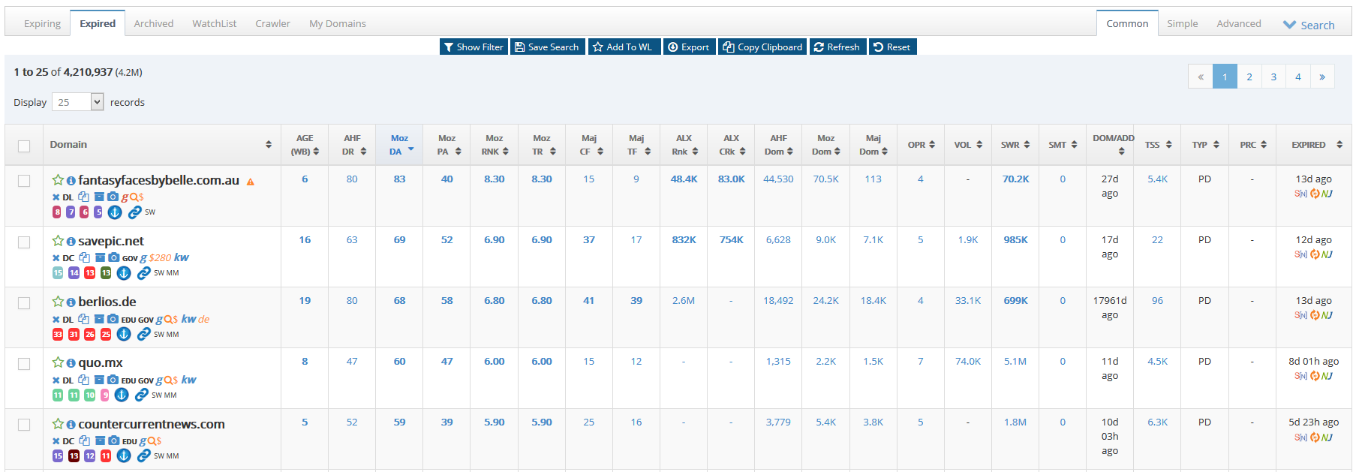Image resolution: width=1356 pixels, height=472 pixels.
Task: Click camera screenshot icon for berlios.de
Action: [113, 319]
